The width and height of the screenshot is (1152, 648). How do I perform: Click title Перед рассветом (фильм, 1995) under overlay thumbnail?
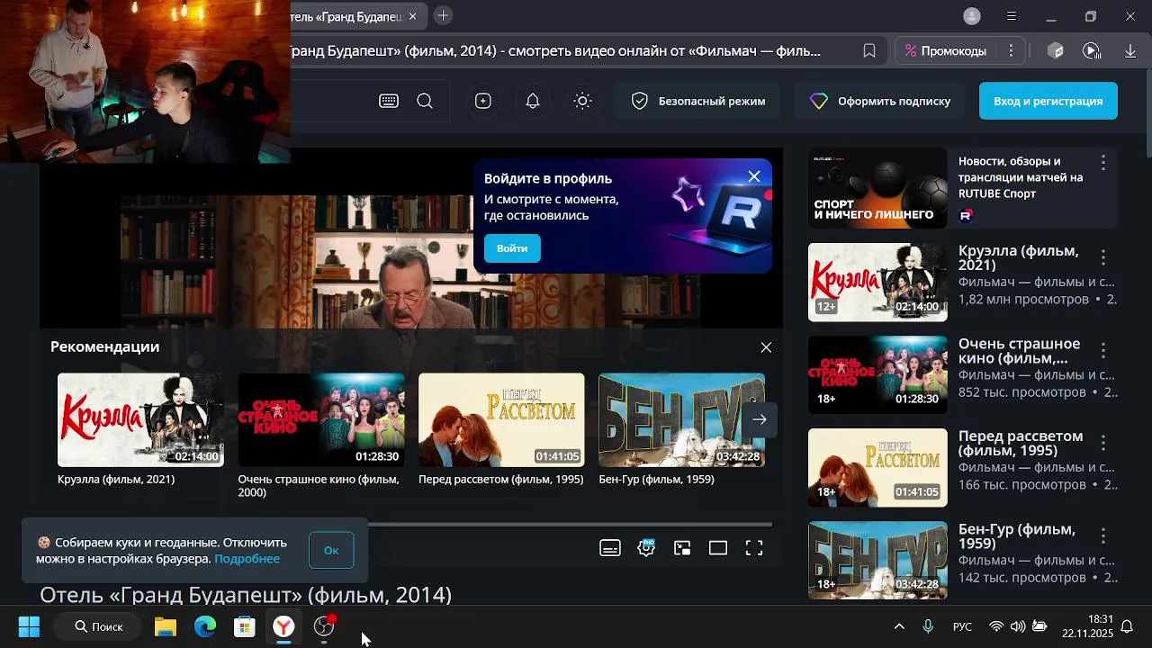point(500,480)
